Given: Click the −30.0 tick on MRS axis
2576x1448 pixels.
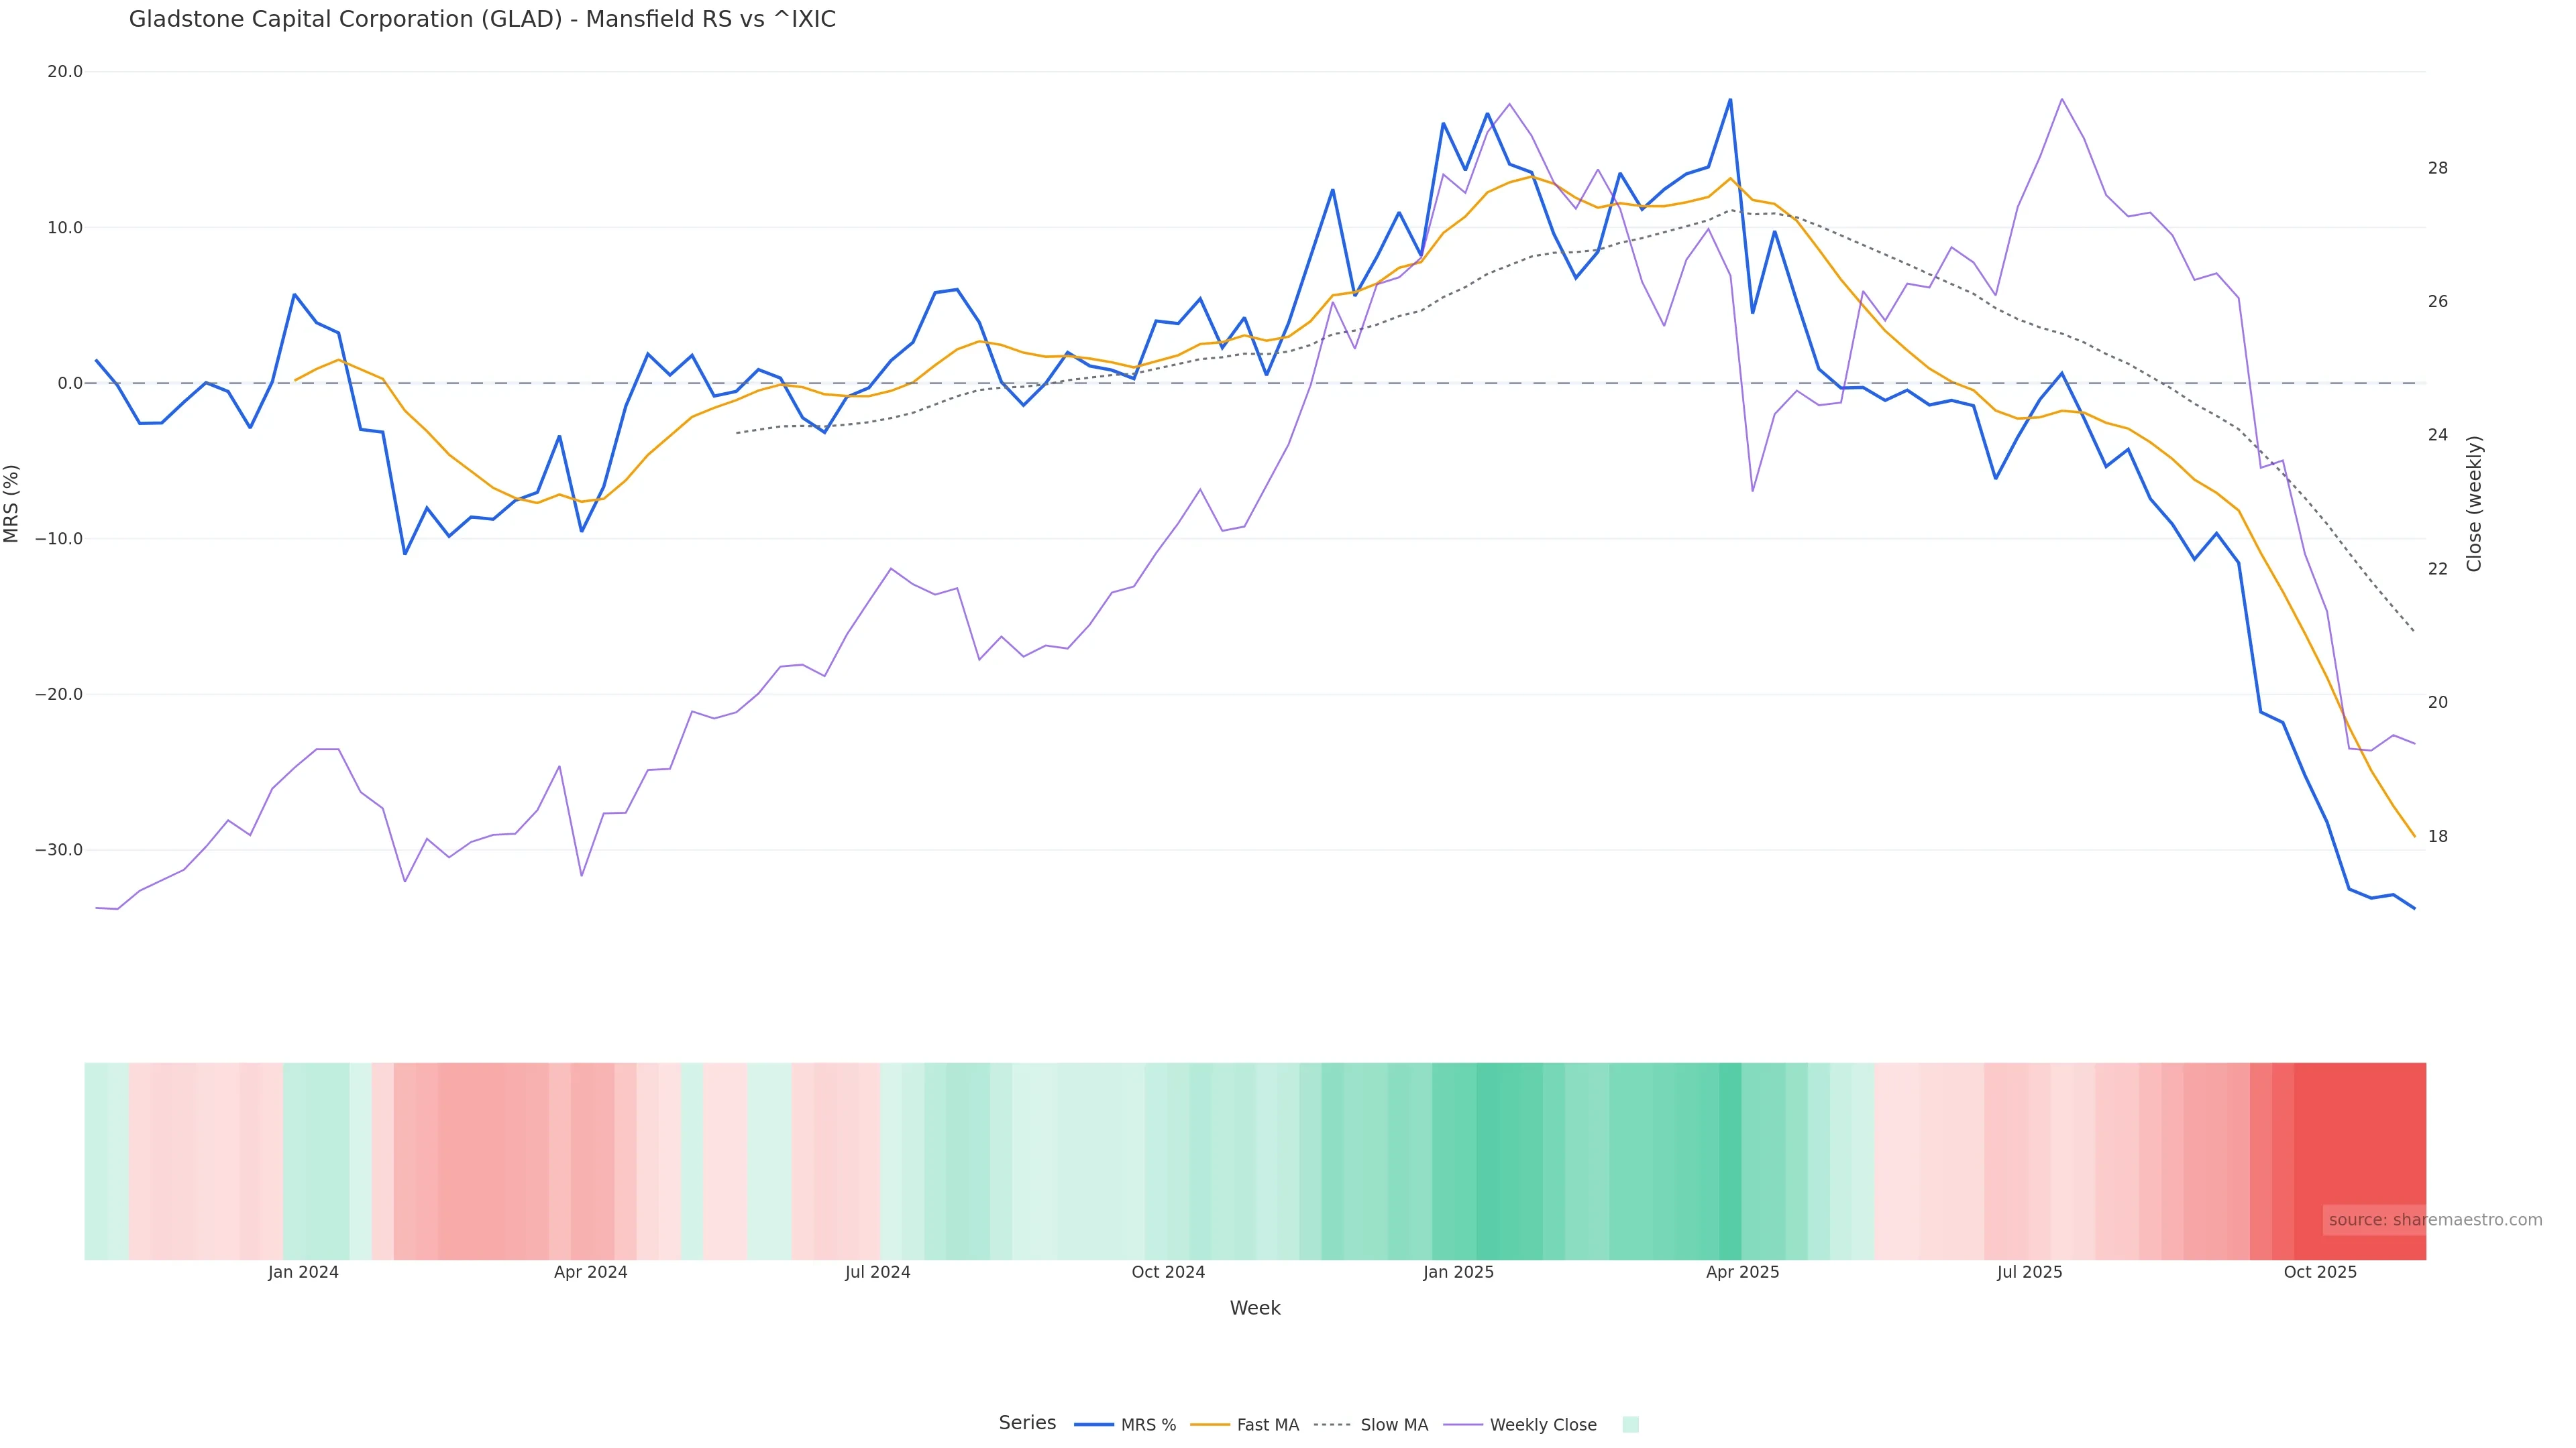Looking at the screenshot, I should (59, 851).
